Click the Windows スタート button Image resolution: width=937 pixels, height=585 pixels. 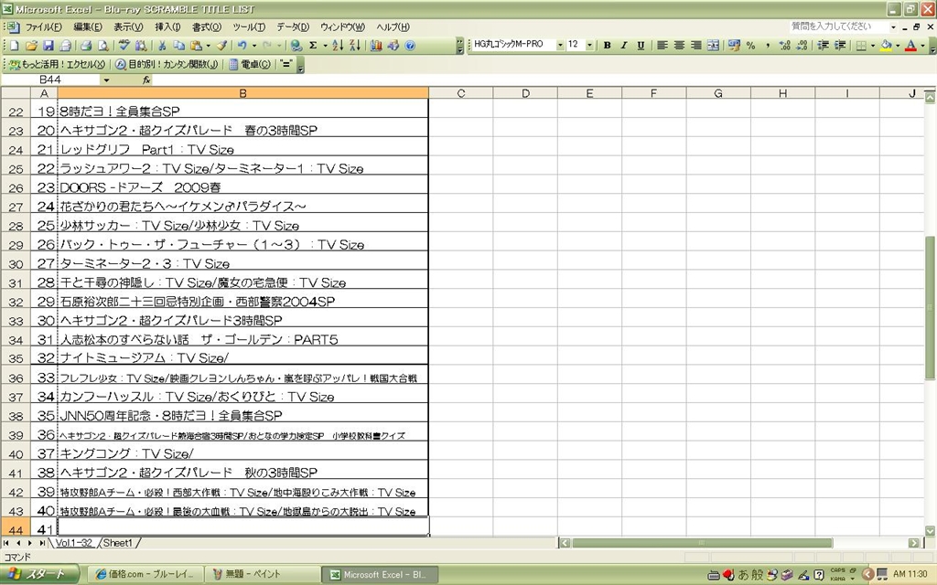(38, 574)
